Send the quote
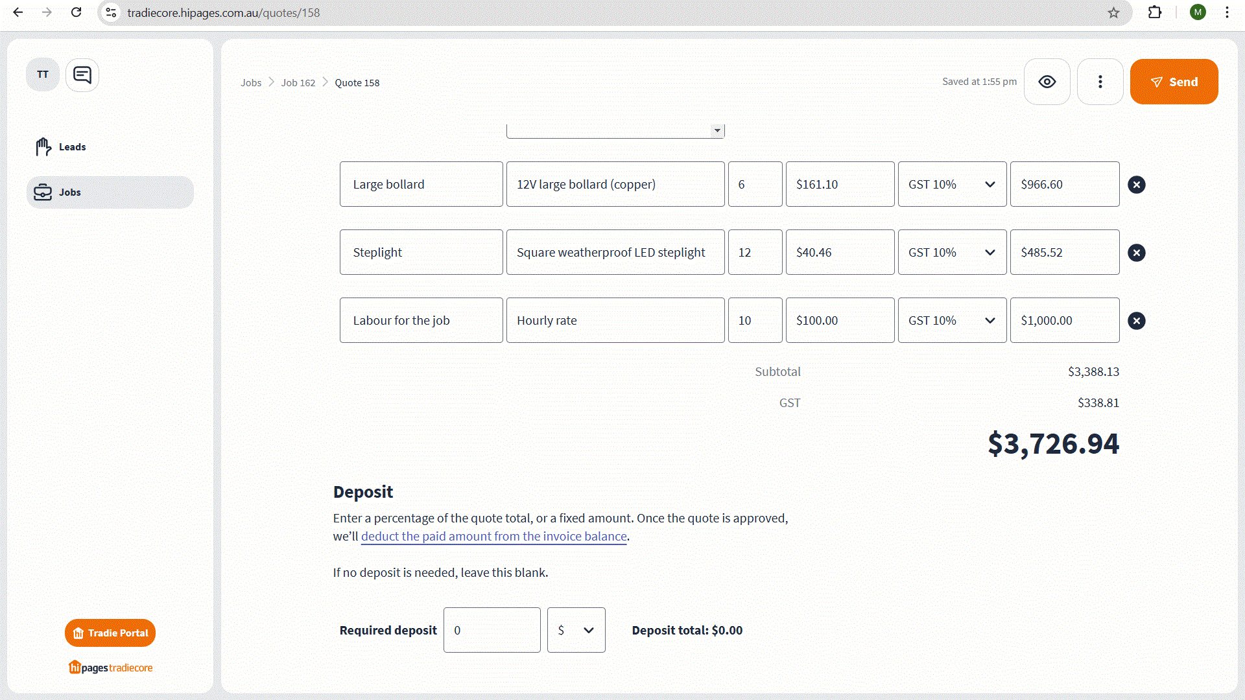The width and height of the screenshot is (1245, 700). tap(1174, 82)
